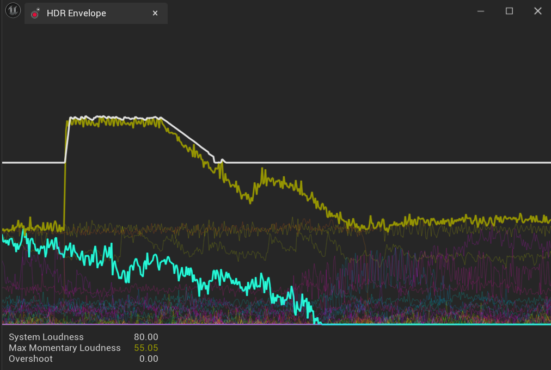Click the white envelope line's raised plateau
The width and height of the screenshot is (551, 370).
click(x=114, y=118)
